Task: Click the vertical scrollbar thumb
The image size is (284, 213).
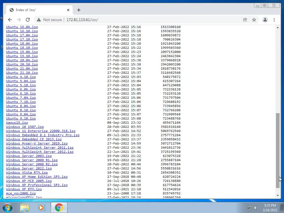Action: click(x=278, y=151)
